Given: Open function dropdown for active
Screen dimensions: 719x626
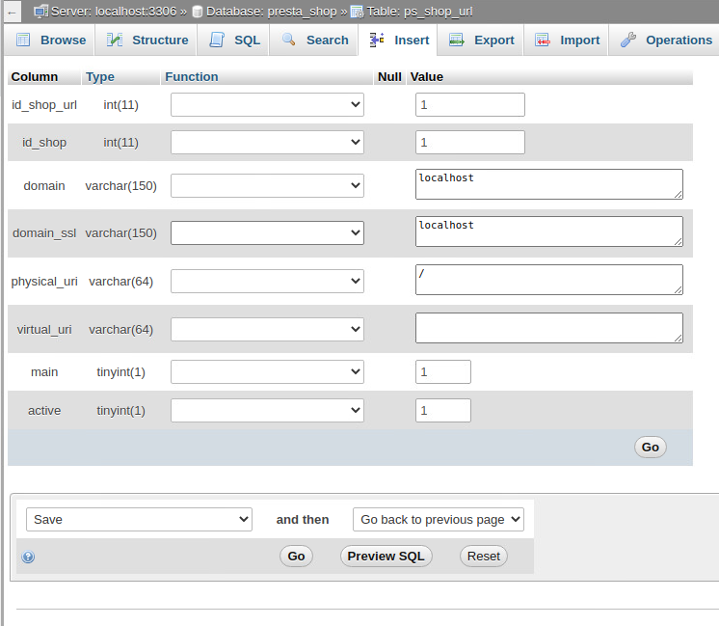Looking at the screenshot, I should point(267,410).
